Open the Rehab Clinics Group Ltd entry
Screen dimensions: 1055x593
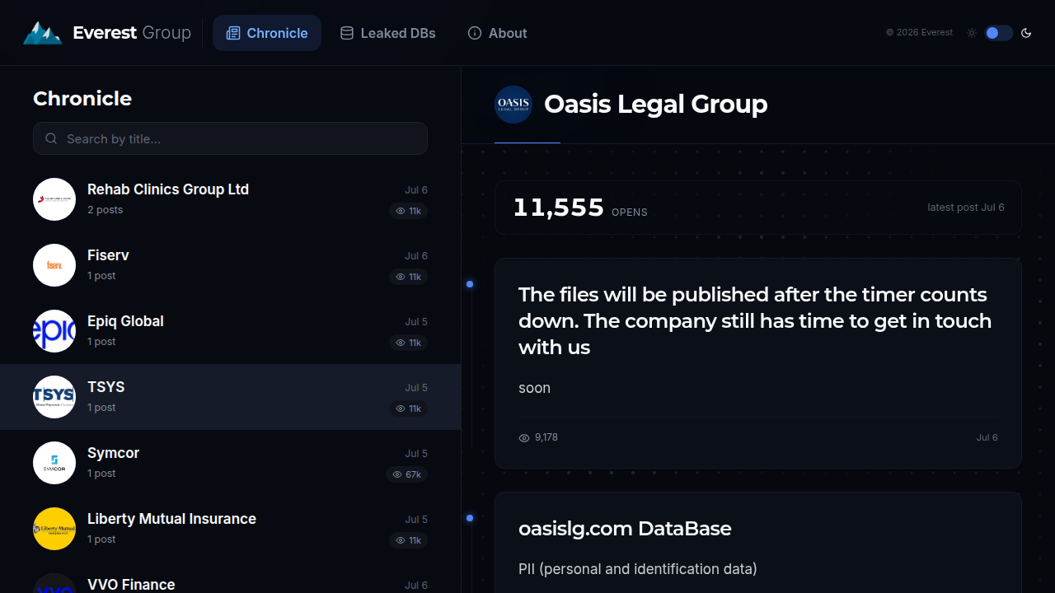point(230,199)
